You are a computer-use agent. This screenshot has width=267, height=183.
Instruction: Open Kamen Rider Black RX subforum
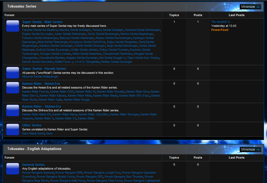coord(36,115)
